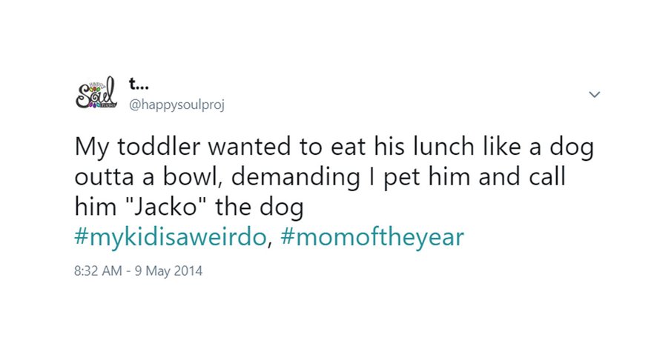Open the #mykidisaweirdo hashtag
Screen dimensions: 660x355
click(x=171, y=237)
